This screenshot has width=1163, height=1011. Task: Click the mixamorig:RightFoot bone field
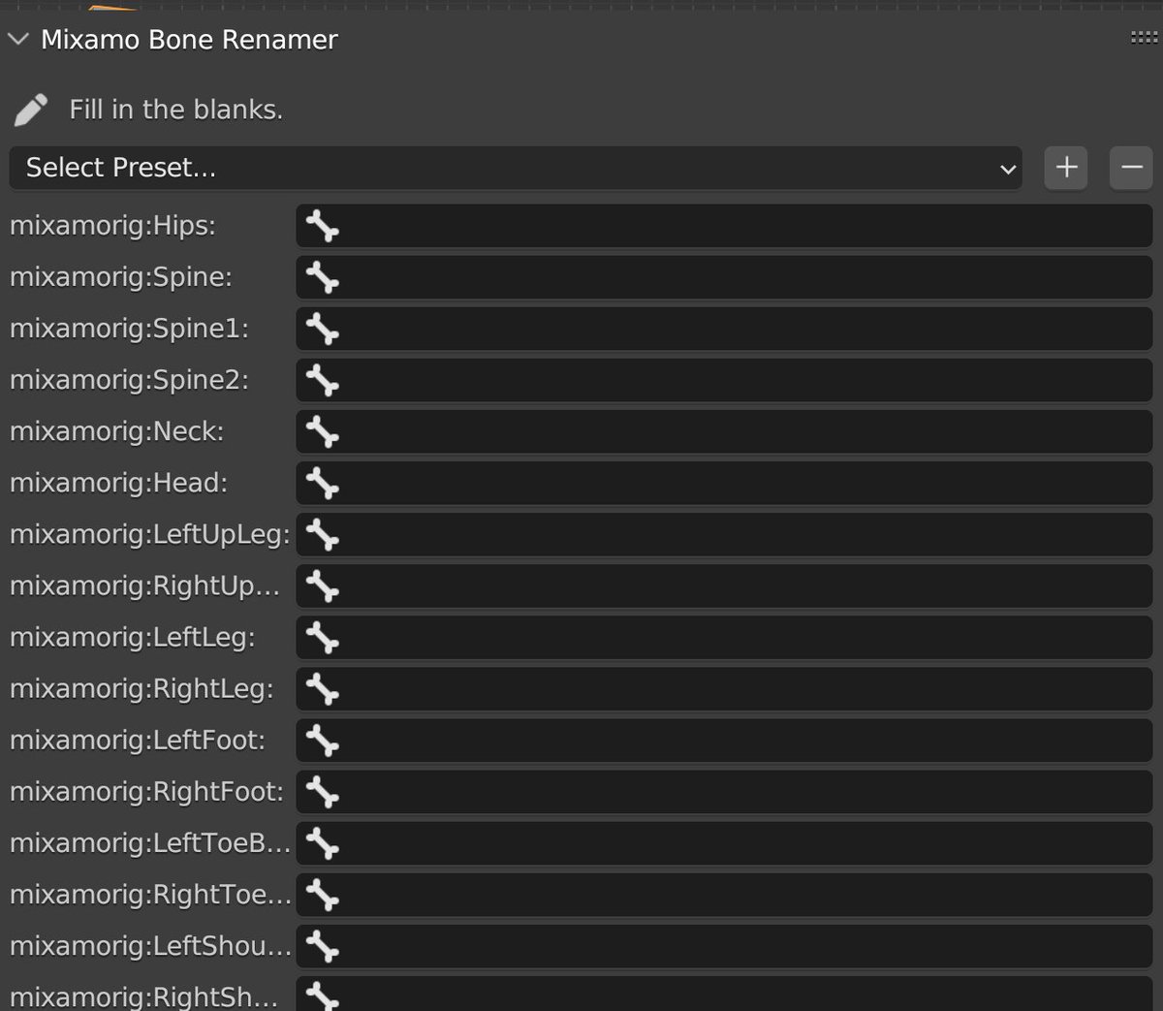(x=724, y=791)
